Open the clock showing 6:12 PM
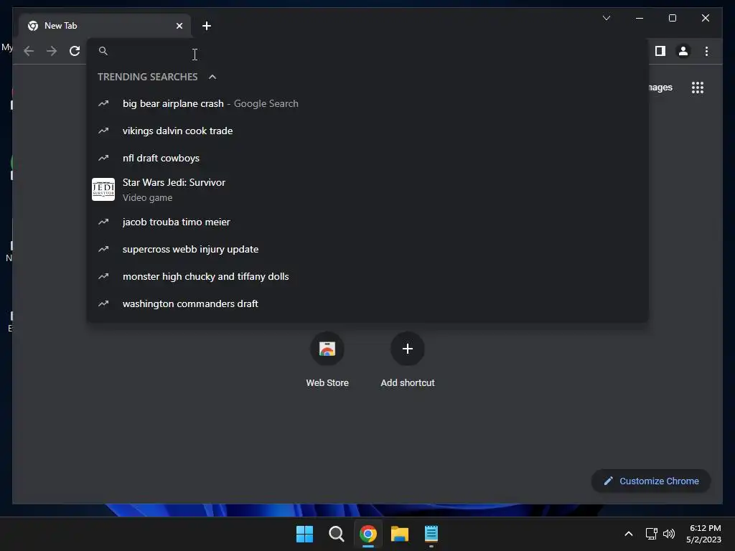Viewport: 735px width, 551px height. point(704,534)
